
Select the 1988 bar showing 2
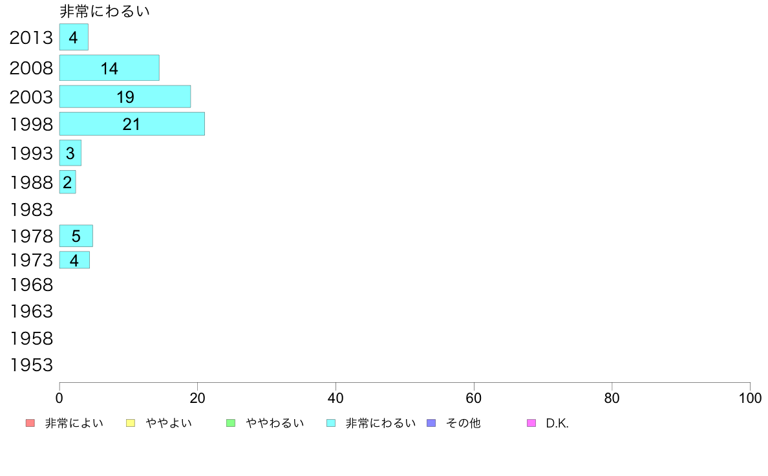click(x=68, y=182)
